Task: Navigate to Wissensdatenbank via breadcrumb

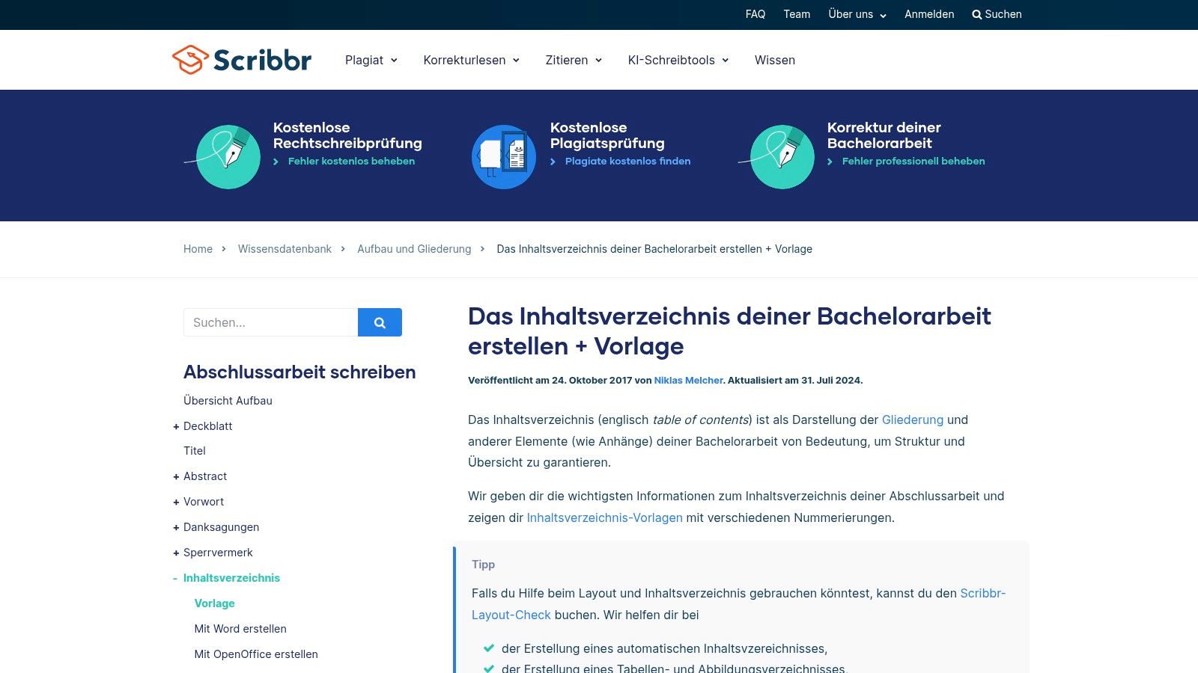Action: coord(285,249)
